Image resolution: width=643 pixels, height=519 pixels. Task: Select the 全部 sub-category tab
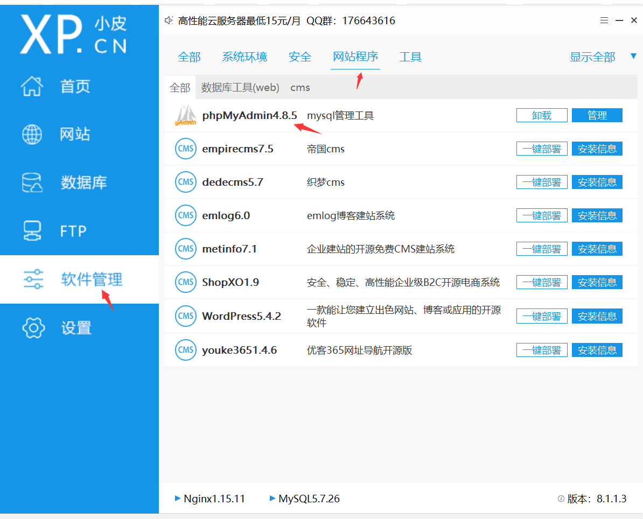(180, 87)
